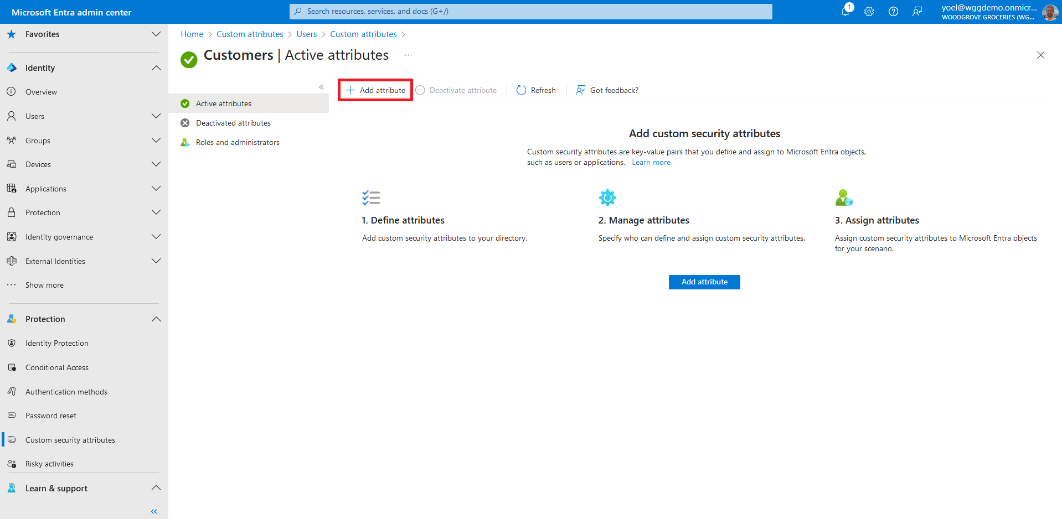Click the user account avatar picture
This screenshot has width=1062, height=519.
tap(1050, 12)
